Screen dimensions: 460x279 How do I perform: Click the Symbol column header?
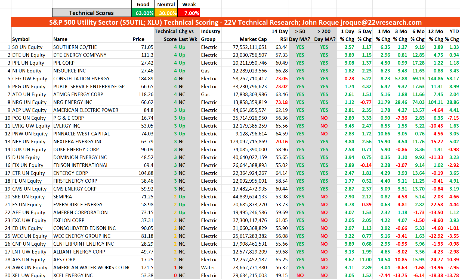(x=21, y=39)
